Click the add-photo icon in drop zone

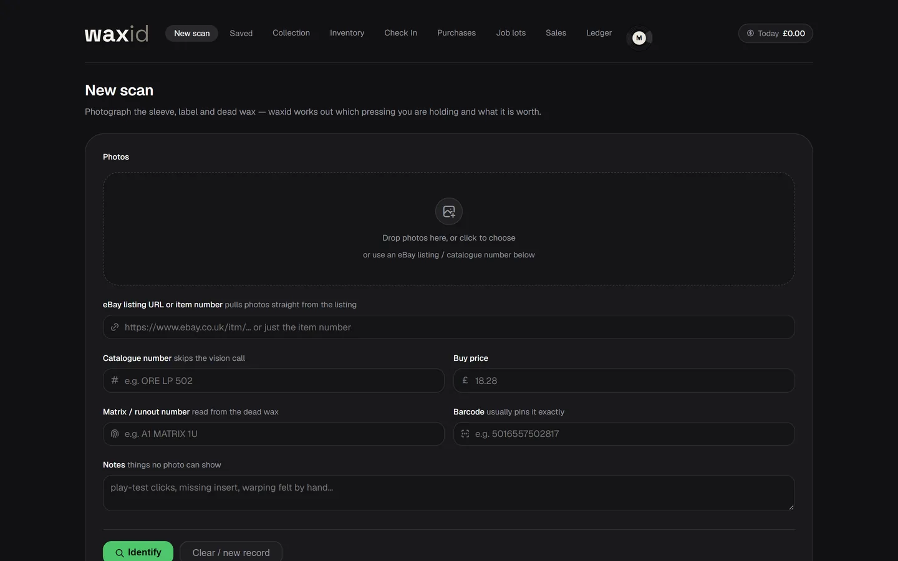[449, 211]
